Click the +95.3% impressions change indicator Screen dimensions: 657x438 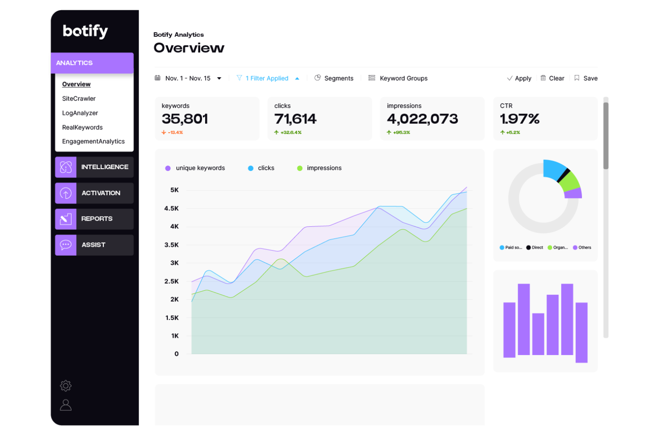pyautogui.click(x=398, y=133)
